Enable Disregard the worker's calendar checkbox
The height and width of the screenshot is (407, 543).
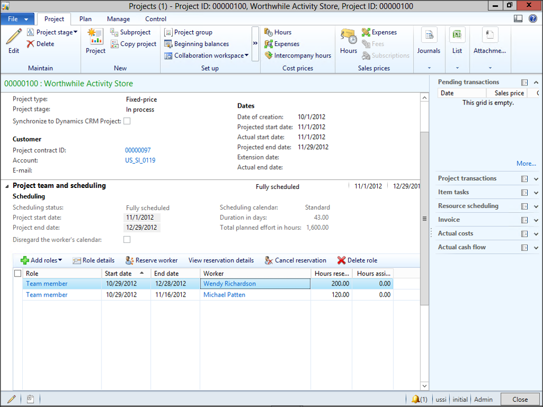point(127,240)
